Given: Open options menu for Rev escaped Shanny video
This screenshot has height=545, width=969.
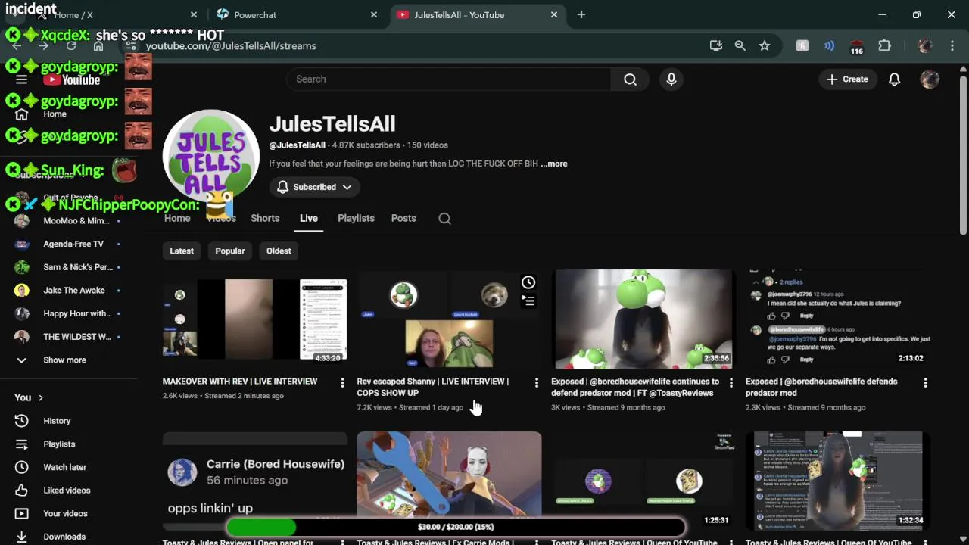Looking at the screenshot, I should (537, 383).
